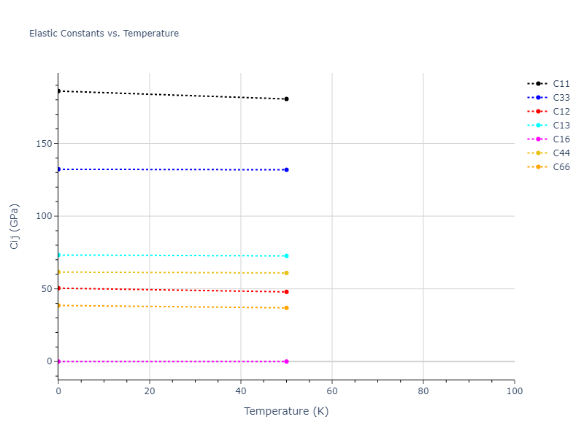Click the 'Cij (GPa)' y-axis title
584x438 pixels.
(15, 226)
